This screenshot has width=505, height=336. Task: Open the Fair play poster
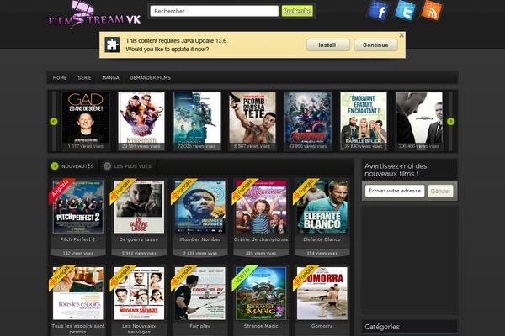point(200,293)
